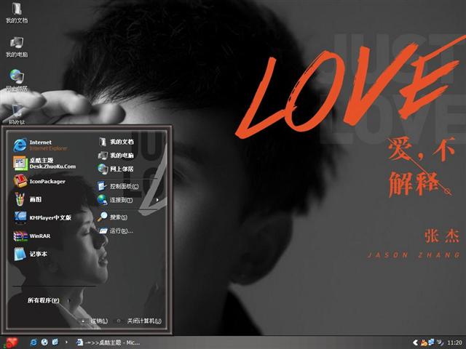The image size is (466, 349).
Task: Click 注销(L) log off button
Action: 95,321
